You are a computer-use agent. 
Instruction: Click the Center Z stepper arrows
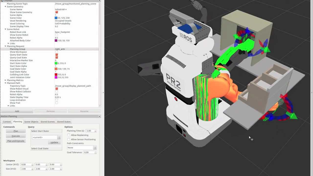[61, 164]
